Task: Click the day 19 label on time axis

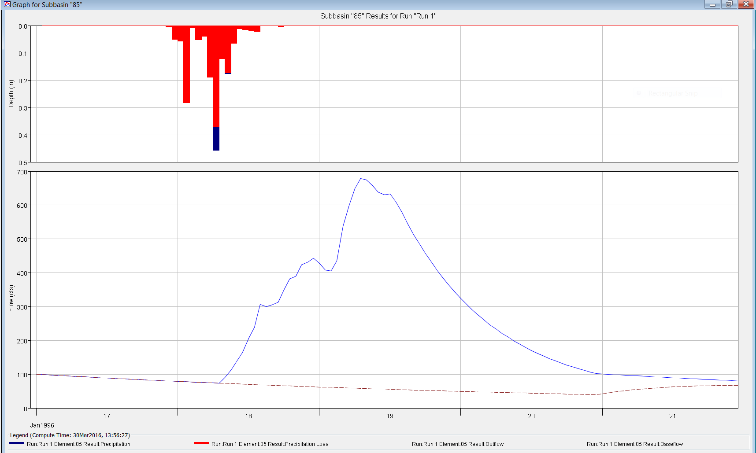Action: [390, 416]
